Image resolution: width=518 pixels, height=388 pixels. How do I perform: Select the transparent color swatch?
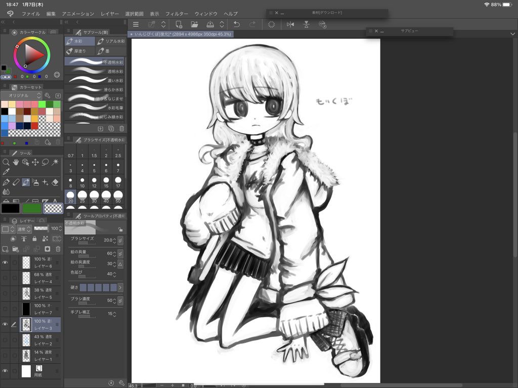point(53,208)
